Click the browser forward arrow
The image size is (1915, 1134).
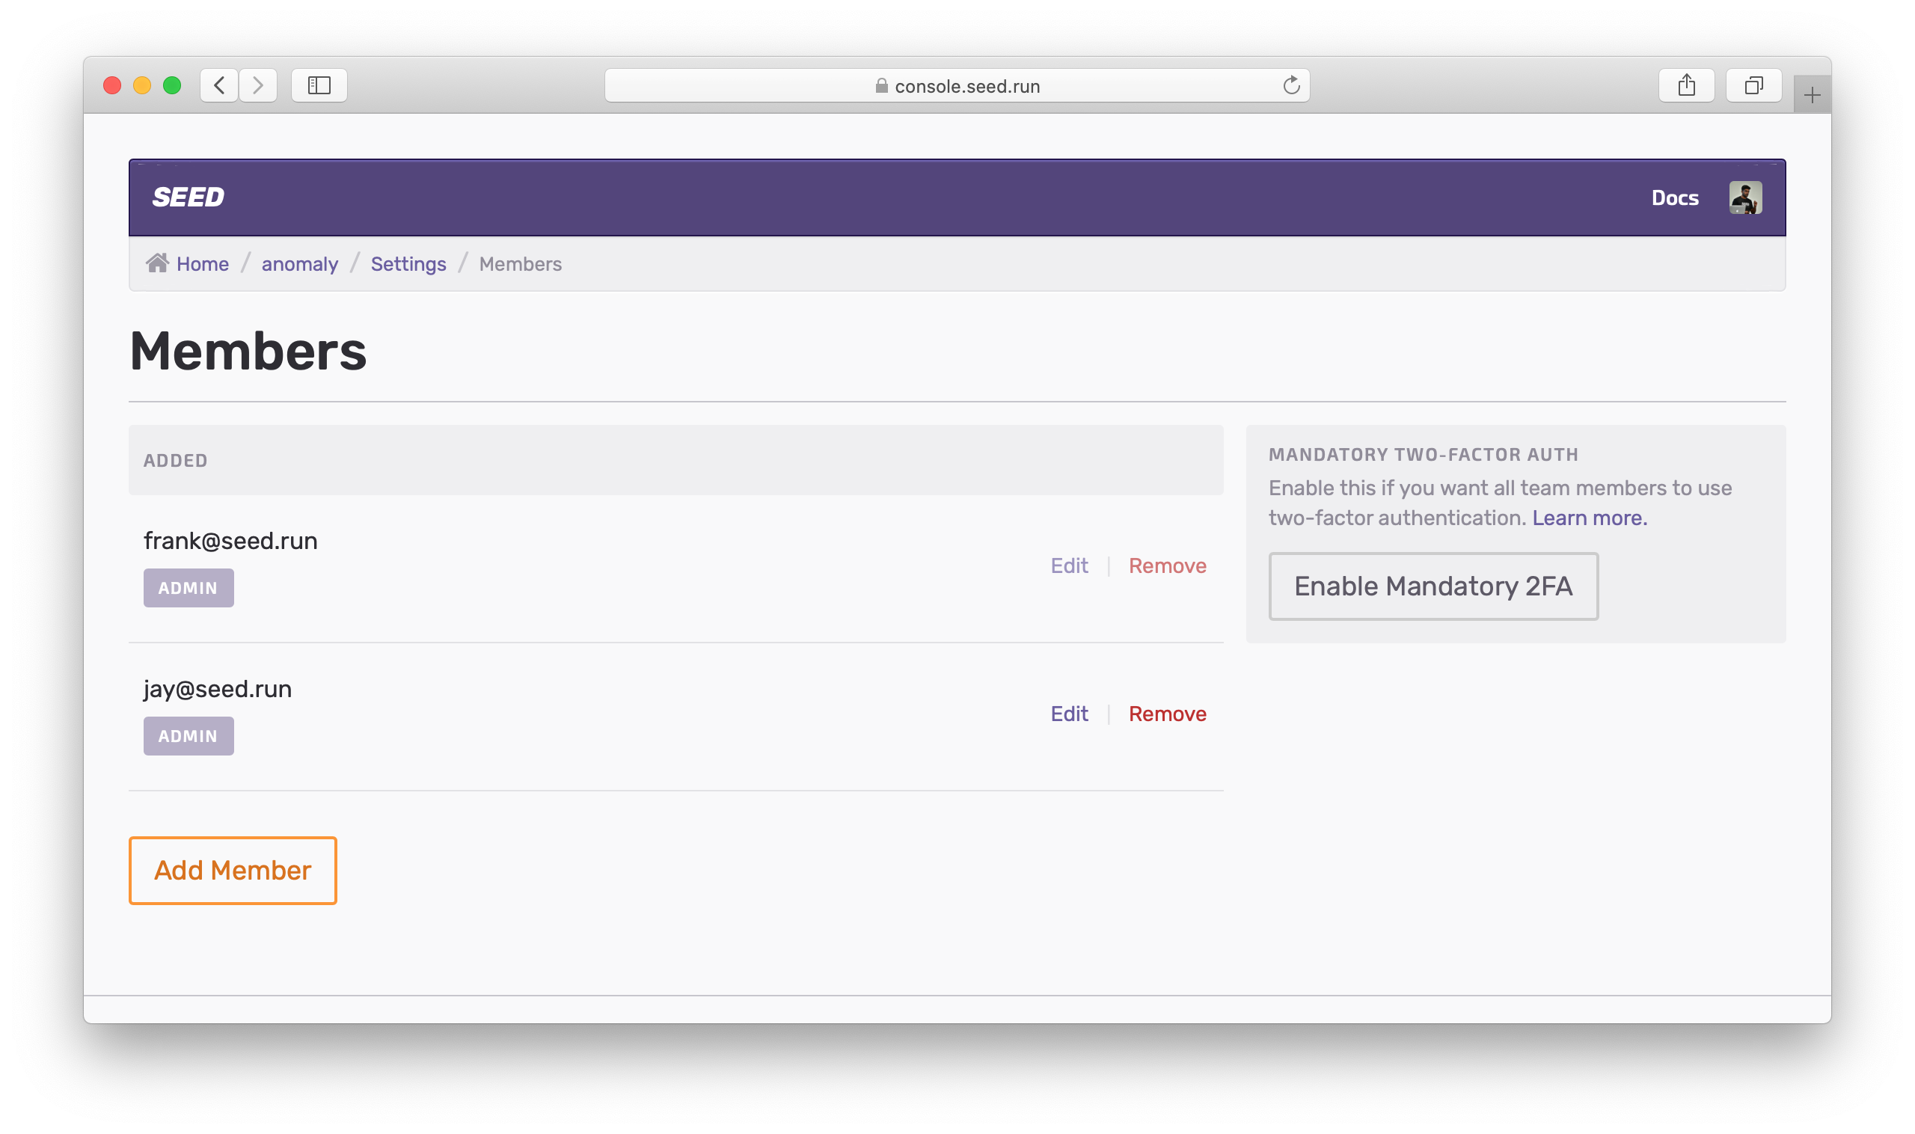coord(258,85)
